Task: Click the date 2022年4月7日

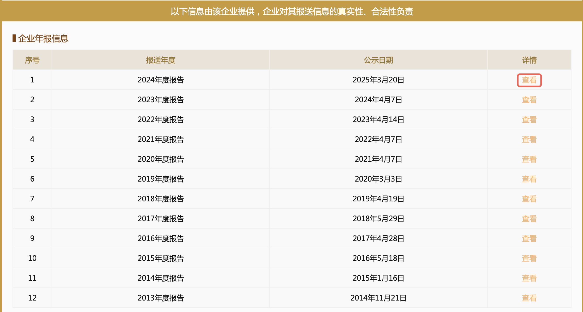Action: pos(378,139)
